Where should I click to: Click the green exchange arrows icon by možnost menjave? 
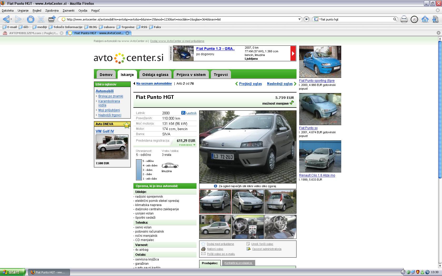click(x=292, y=103)
